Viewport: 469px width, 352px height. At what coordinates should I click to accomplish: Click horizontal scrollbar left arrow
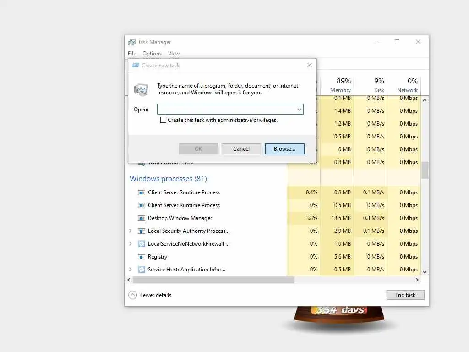pos(129,280)
